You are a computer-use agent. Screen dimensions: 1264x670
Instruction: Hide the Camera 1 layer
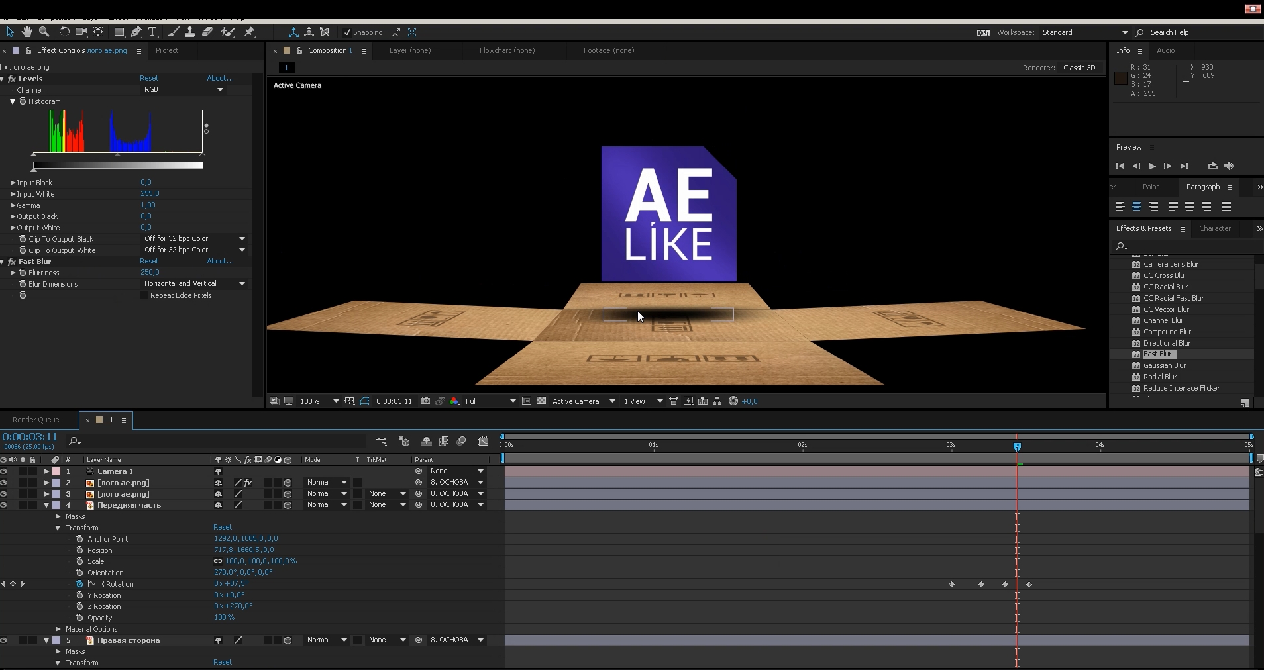[4, 471]
